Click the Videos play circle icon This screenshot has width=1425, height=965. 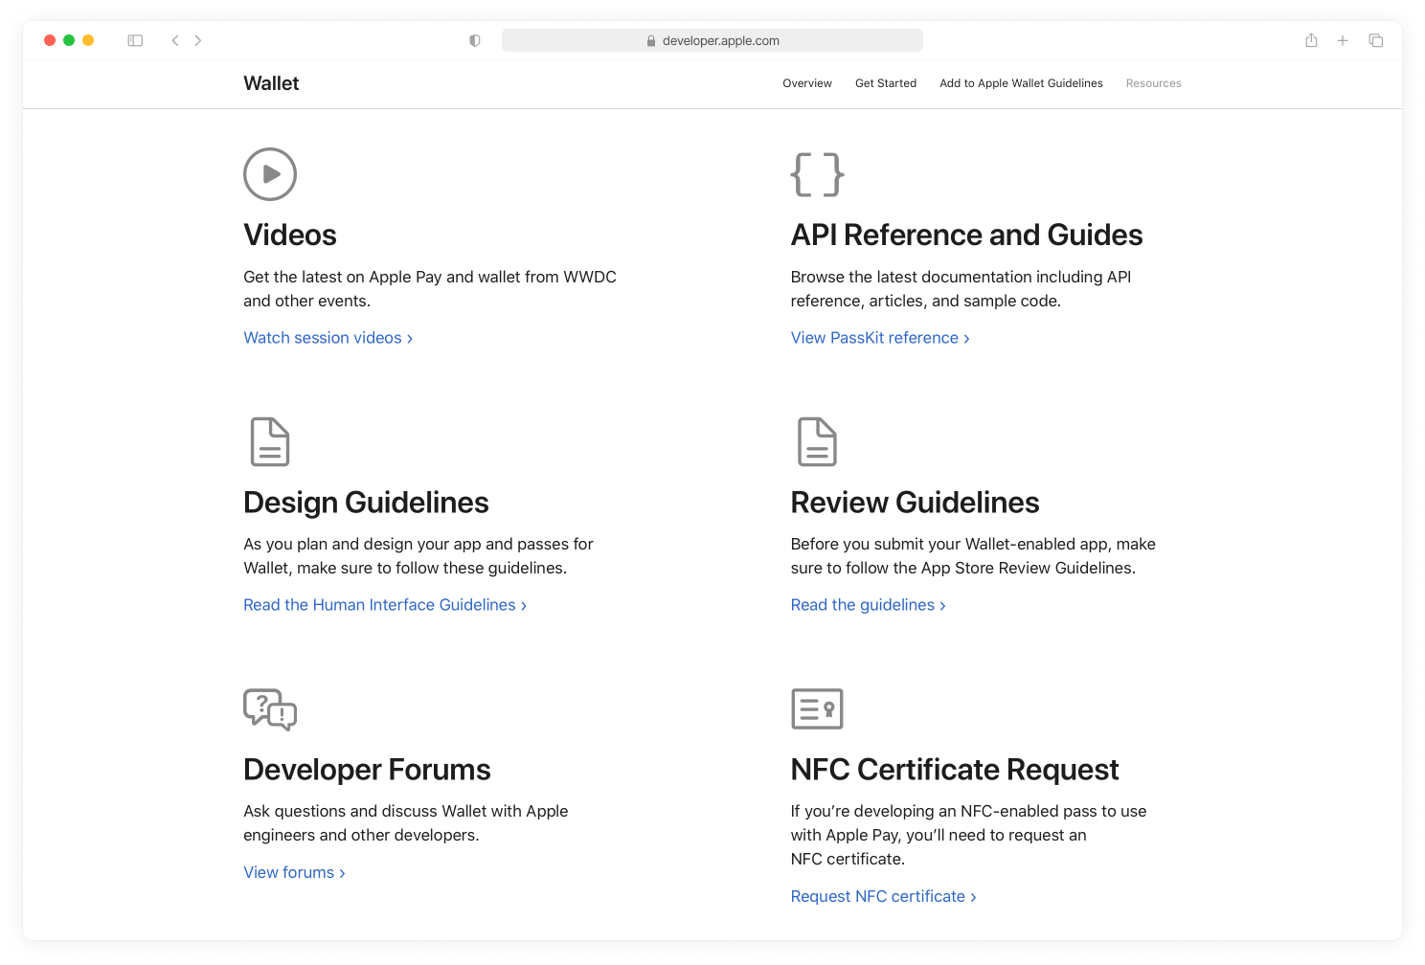coord(270,174)
